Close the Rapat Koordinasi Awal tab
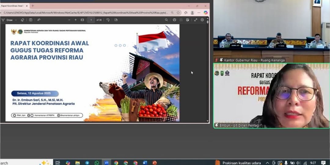330x165 pixels. [27, 6]
